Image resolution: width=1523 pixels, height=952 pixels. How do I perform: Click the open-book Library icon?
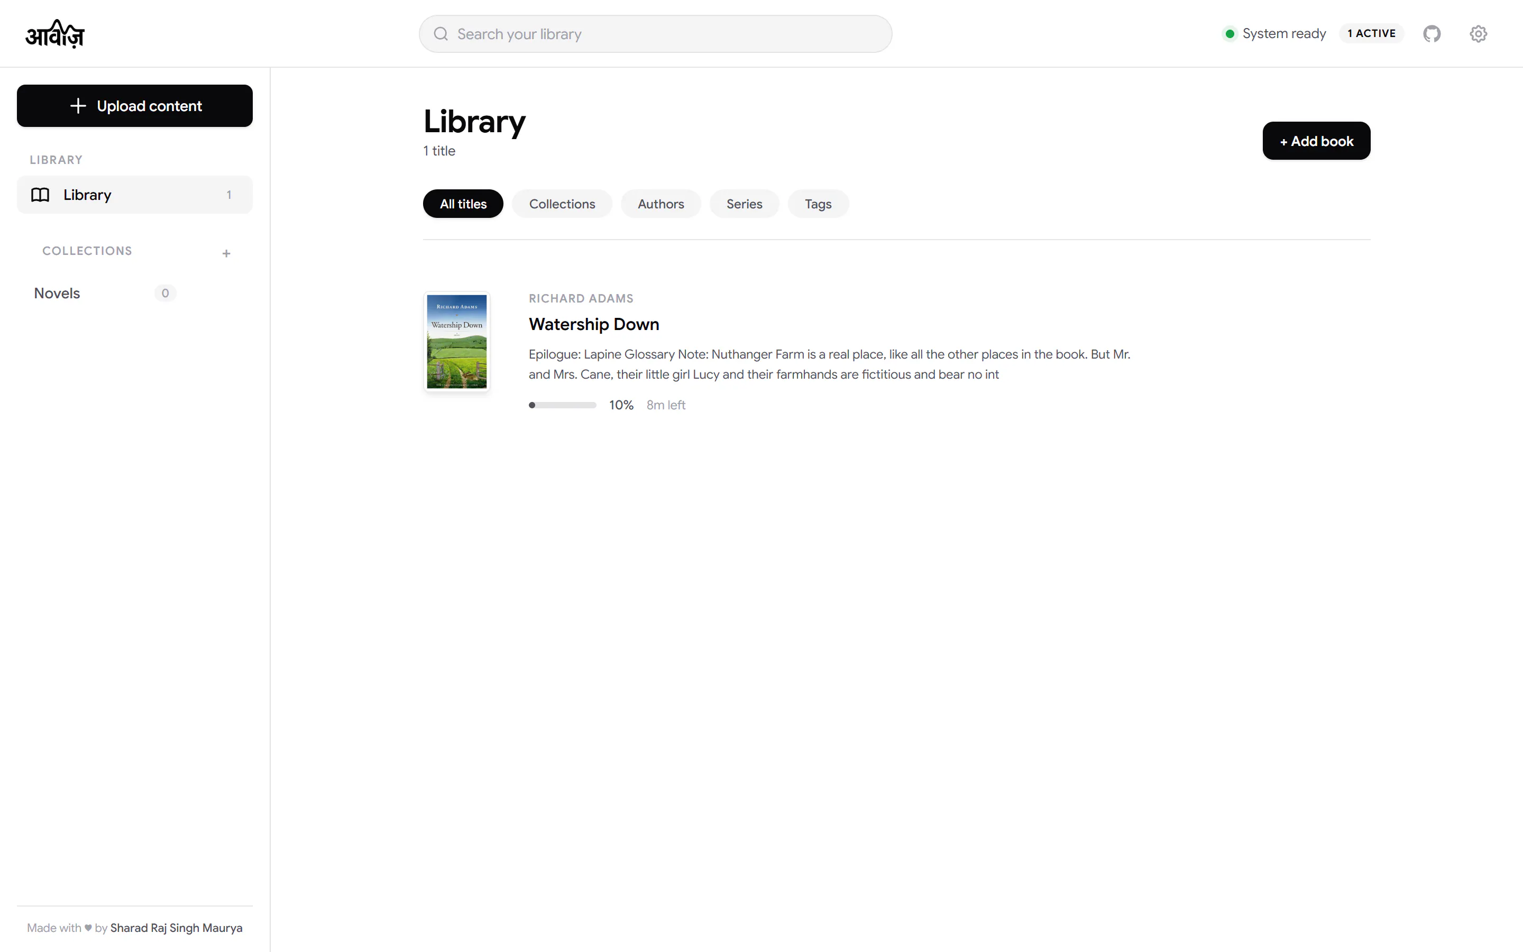(x=40, y=195)
